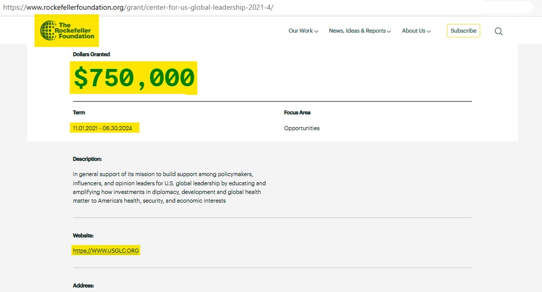542x292 pixels.
Task: Open the search magnifier icon
Action: coord(498,31)
